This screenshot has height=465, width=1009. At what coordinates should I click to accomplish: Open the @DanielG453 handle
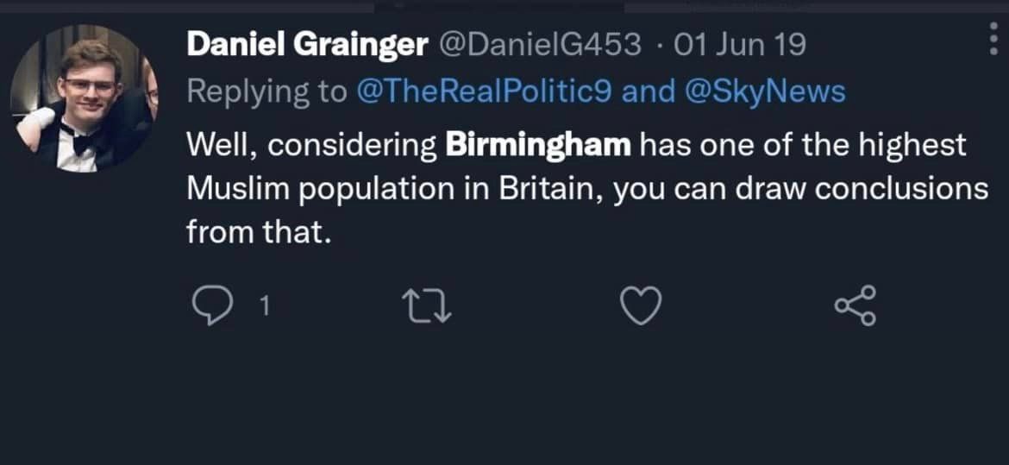coord(541,45)
